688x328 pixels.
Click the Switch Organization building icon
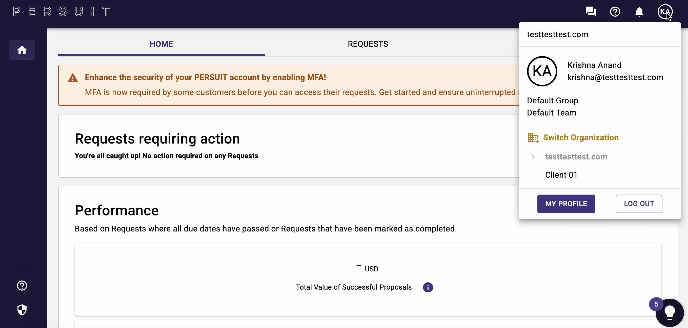pos(533,138)
